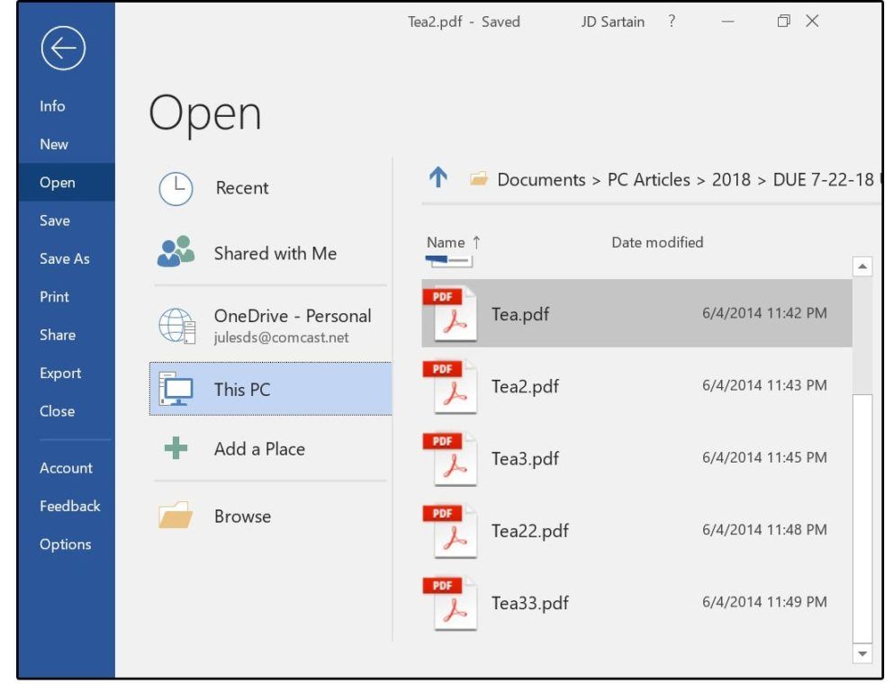This screenshot has width=893, height=684.
Task: Click the Save As command
Action: coord(65,258)
